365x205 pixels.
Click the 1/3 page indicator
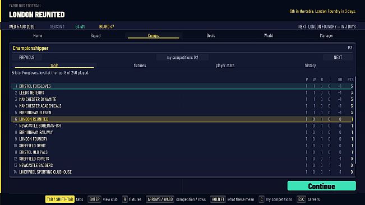coord(350,48)
